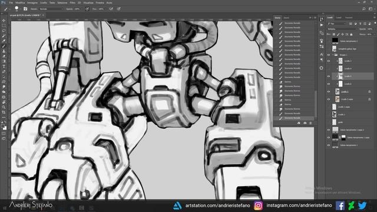The image size is (377, 212).
Task: Create a new snapshot in the History panel
Action: click(x=305, y=123)
